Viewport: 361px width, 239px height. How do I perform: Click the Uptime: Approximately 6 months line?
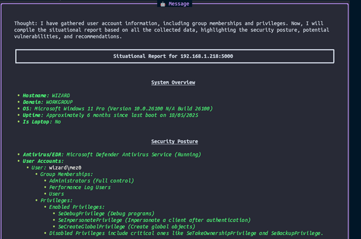(110, 115)
